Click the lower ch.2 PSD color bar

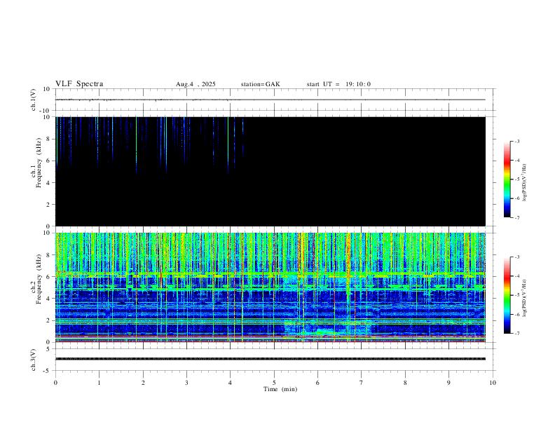pyautogui.click(x=507, y=295)
